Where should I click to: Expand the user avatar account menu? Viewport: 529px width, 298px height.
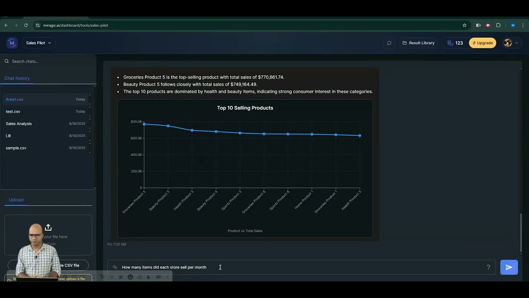(x=511, y=43)
